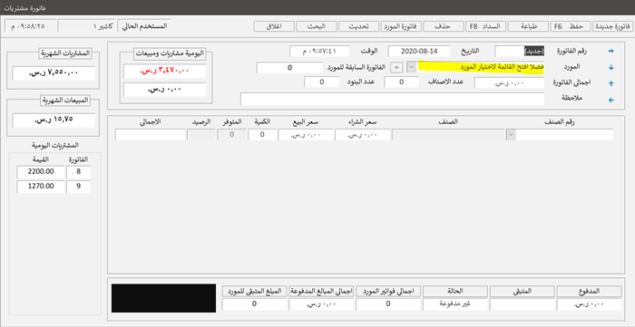Select invoice number 8 in daily purchases
635x327 pixels.
[x=79, y=171]
